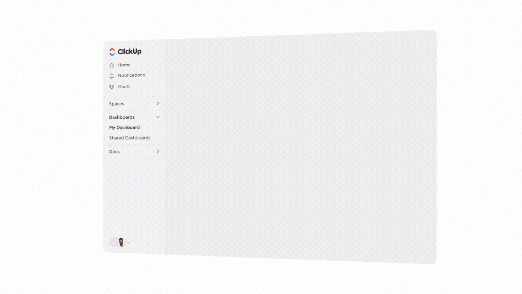Collapse the Dashboards dropdown menu
Viewport: 522px width, 294px height.
157,117
